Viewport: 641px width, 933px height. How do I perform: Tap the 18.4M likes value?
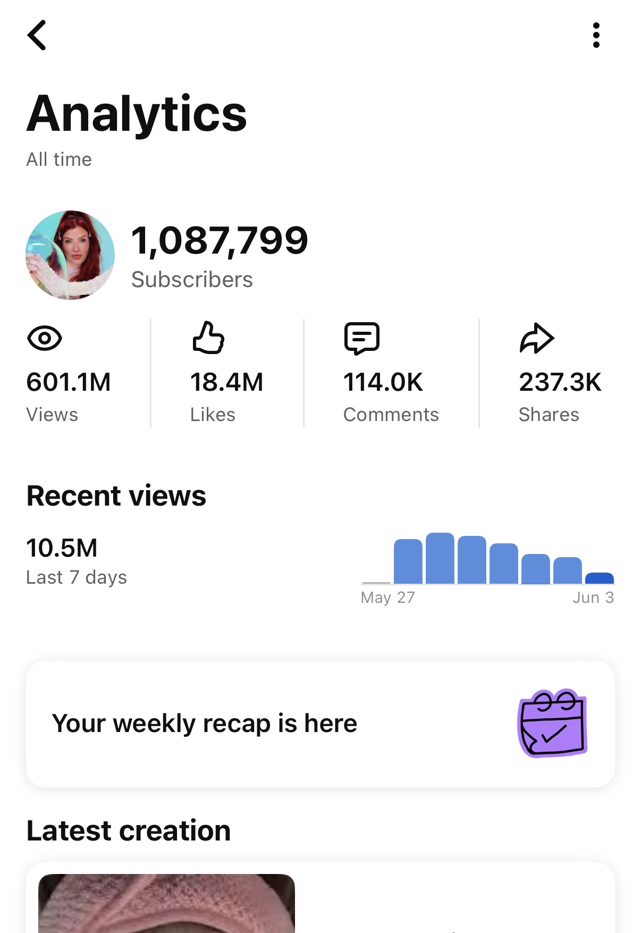pos(227,382)
